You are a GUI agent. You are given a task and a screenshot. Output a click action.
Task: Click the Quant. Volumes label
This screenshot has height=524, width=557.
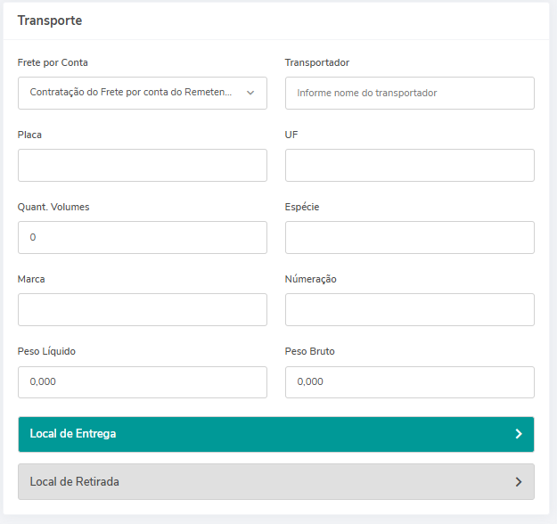coord(53,207)
